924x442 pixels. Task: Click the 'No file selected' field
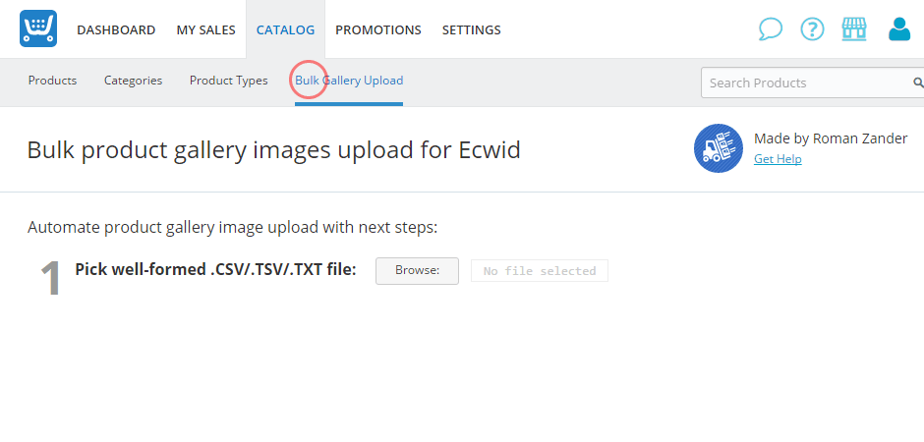[540, 271]
